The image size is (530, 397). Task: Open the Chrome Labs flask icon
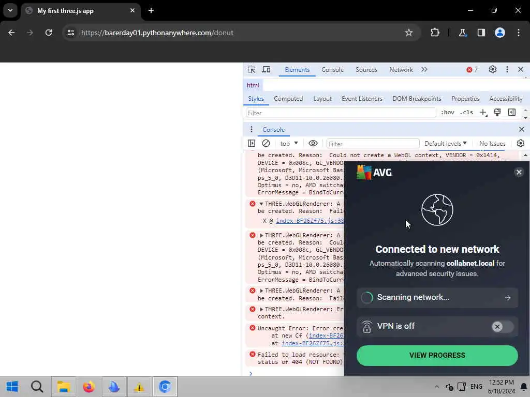tap(462, 33)
